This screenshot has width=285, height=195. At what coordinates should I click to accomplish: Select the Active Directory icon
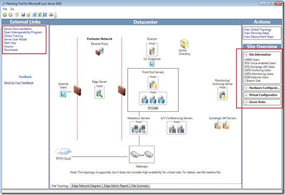[x=184, y=44]
